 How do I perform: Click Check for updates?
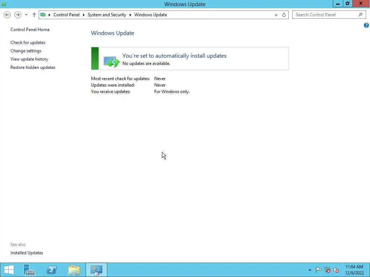pos(28,43)
